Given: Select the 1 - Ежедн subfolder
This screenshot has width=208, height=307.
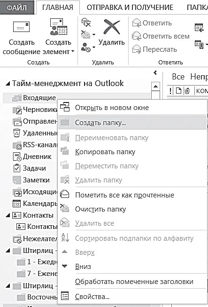Looking at the screenshot, I should [x=37, y=262].
